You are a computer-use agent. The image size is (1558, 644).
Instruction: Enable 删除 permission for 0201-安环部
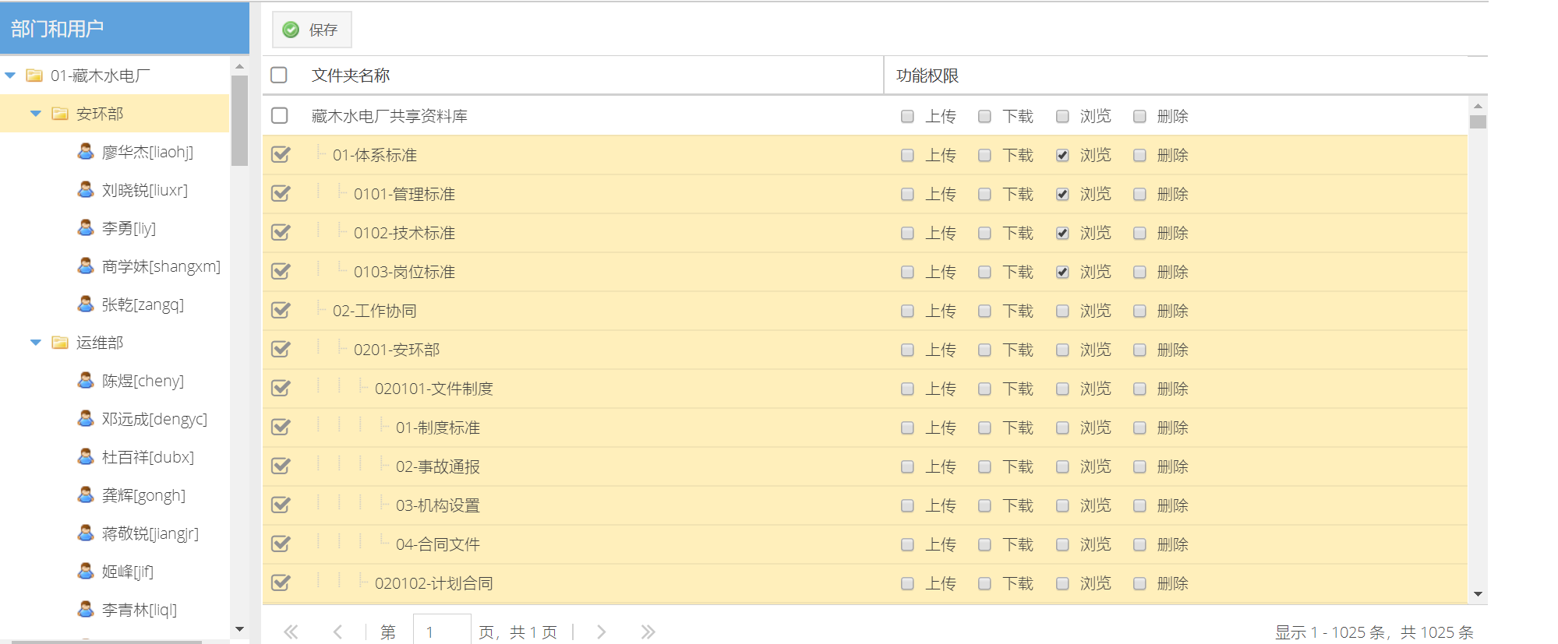[x=1139, y=350]
